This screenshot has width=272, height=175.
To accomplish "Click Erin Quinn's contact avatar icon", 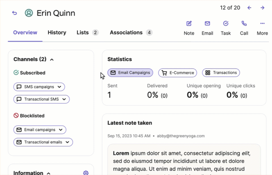I will pyautogui.click(x=29, y=13).
